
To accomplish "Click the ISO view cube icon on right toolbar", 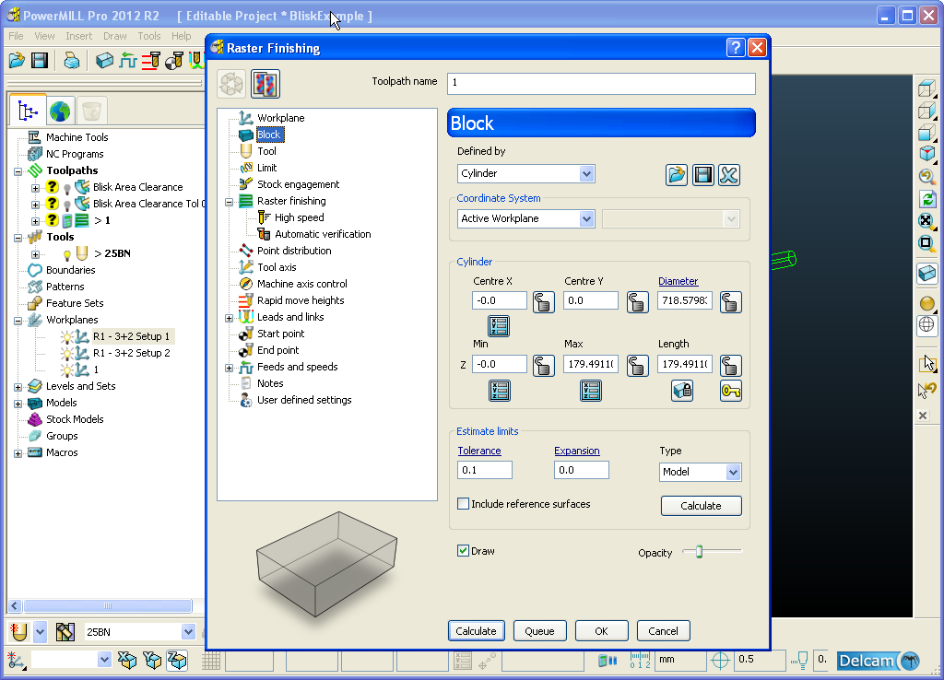I will pos(927,154).
